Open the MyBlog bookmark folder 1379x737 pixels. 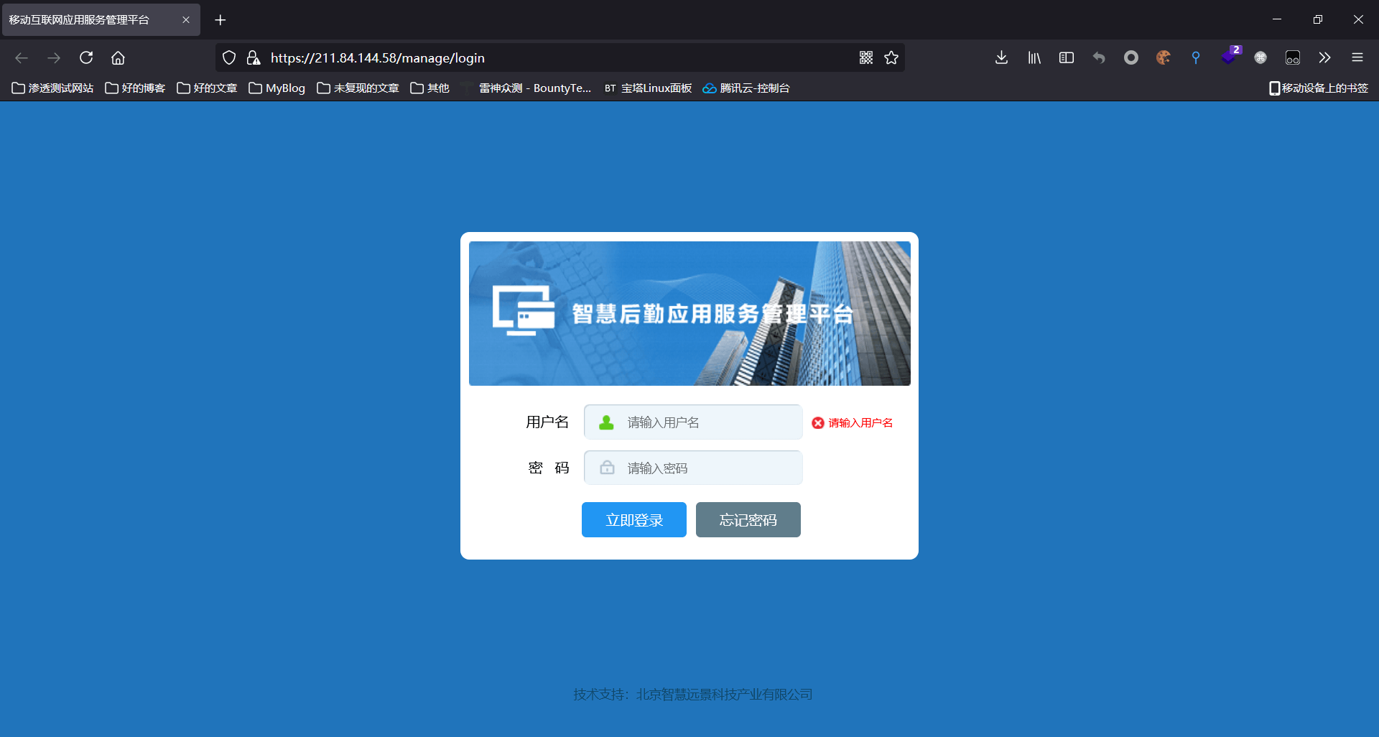[277, 88]
